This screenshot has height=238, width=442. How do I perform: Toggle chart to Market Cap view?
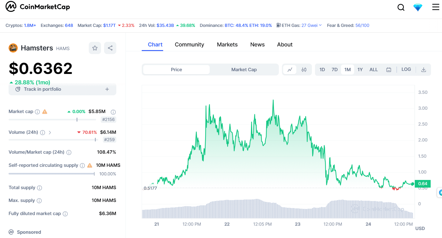244,70
